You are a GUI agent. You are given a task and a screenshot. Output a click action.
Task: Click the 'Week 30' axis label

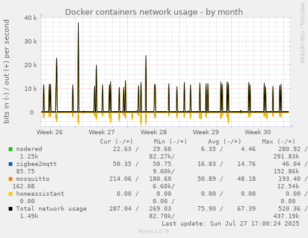(258, 132)
